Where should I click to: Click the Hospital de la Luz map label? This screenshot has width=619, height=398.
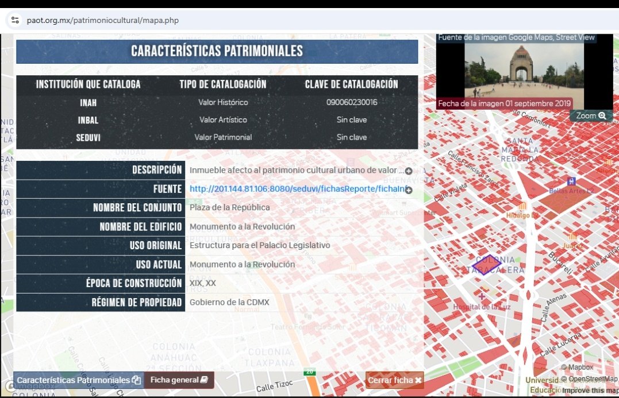point(482,307)
